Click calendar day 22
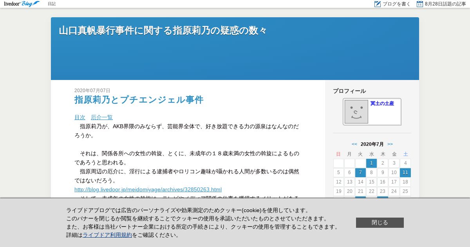 371,191
